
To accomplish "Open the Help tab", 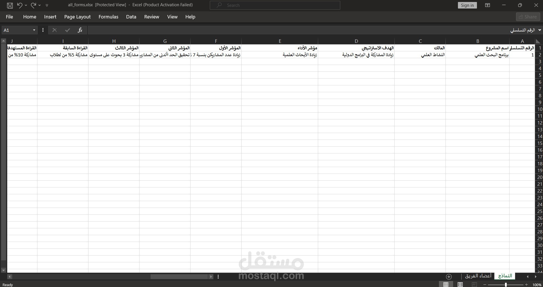I will coord(190,17).
